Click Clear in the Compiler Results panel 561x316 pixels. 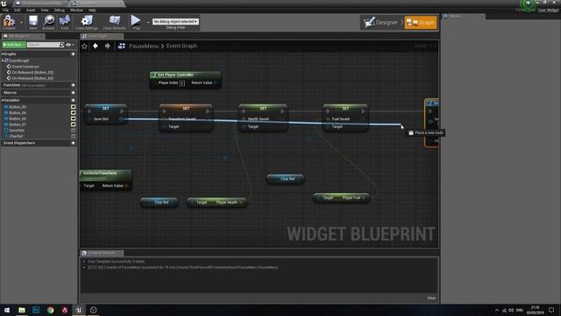(431, 298)
